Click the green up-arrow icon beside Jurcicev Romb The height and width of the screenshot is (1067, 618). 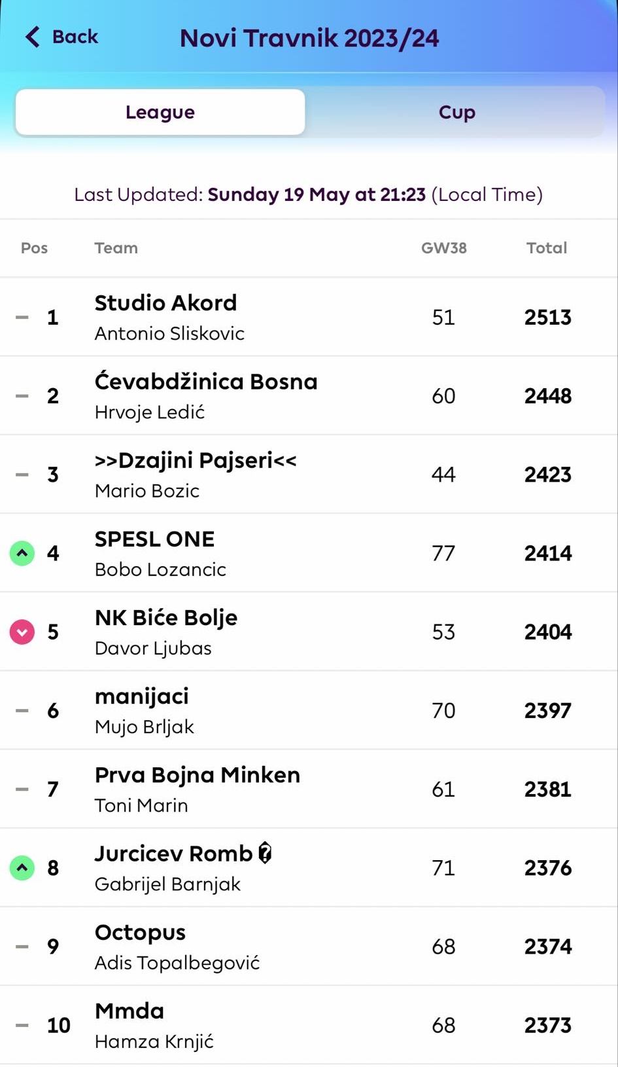[22, 868]
